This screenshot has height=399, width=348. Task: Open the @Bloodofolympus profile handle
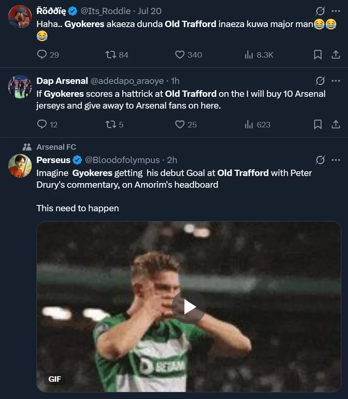[x=122, y=160]
